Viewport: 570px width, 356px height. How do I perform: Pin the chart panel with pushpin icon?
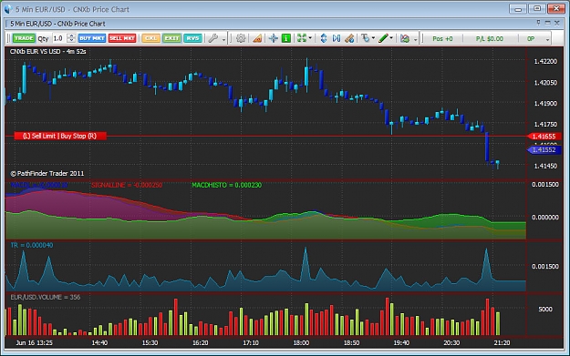pyautogui.click(x=538, y=23)
